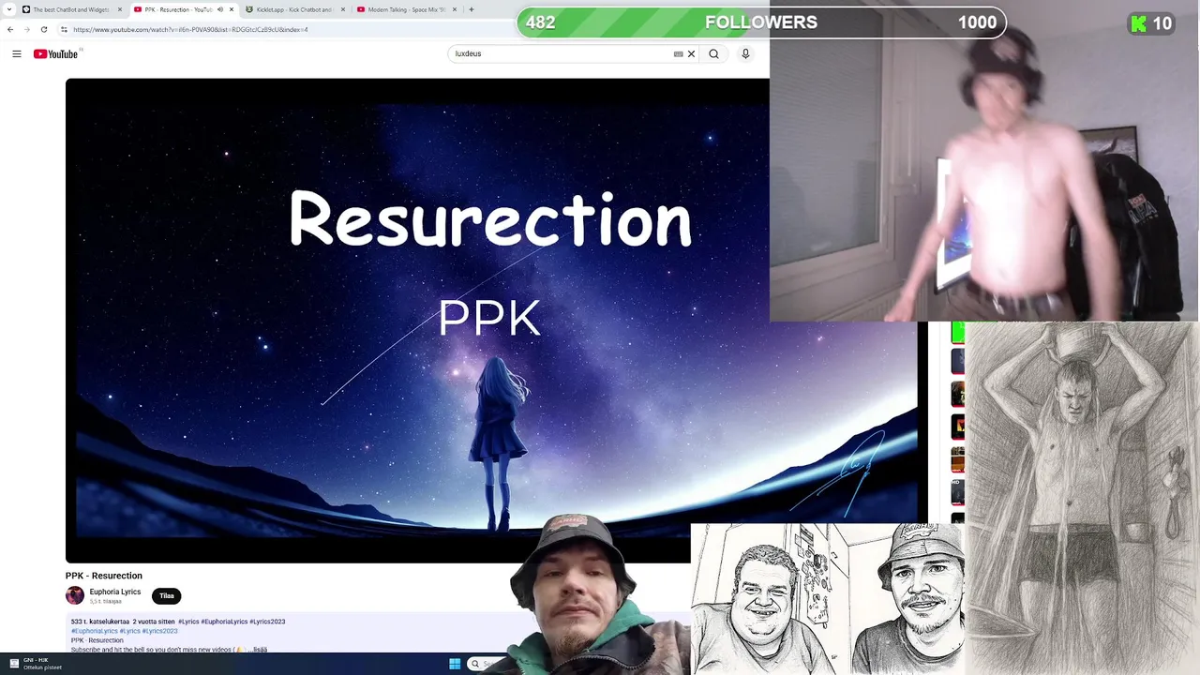This screenshot has width=1200, height=675.
Task: Open the Euphoria Lyrics channel avatar
Action: 75,595
